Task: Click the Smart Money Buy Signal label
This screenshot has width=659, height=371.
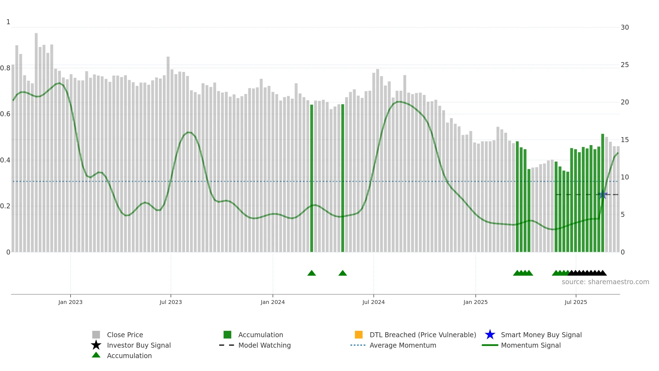Action: point(541,335)
